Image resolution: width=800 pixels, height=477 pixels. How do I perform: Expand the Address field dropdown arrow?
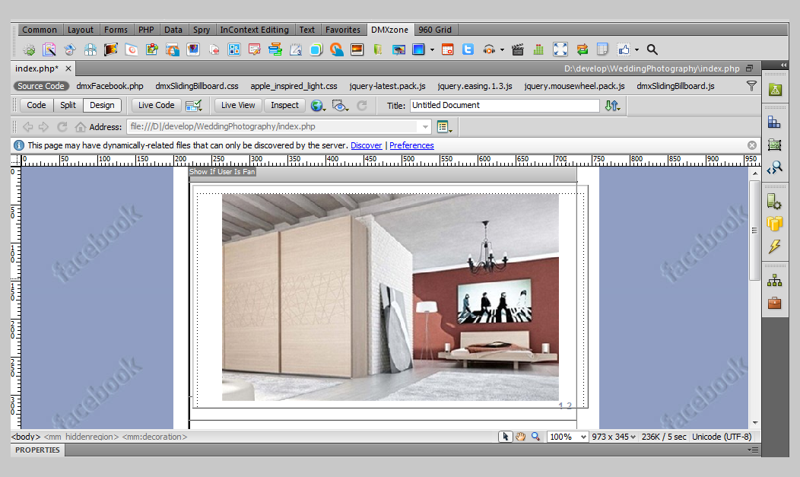coord(425,126)
